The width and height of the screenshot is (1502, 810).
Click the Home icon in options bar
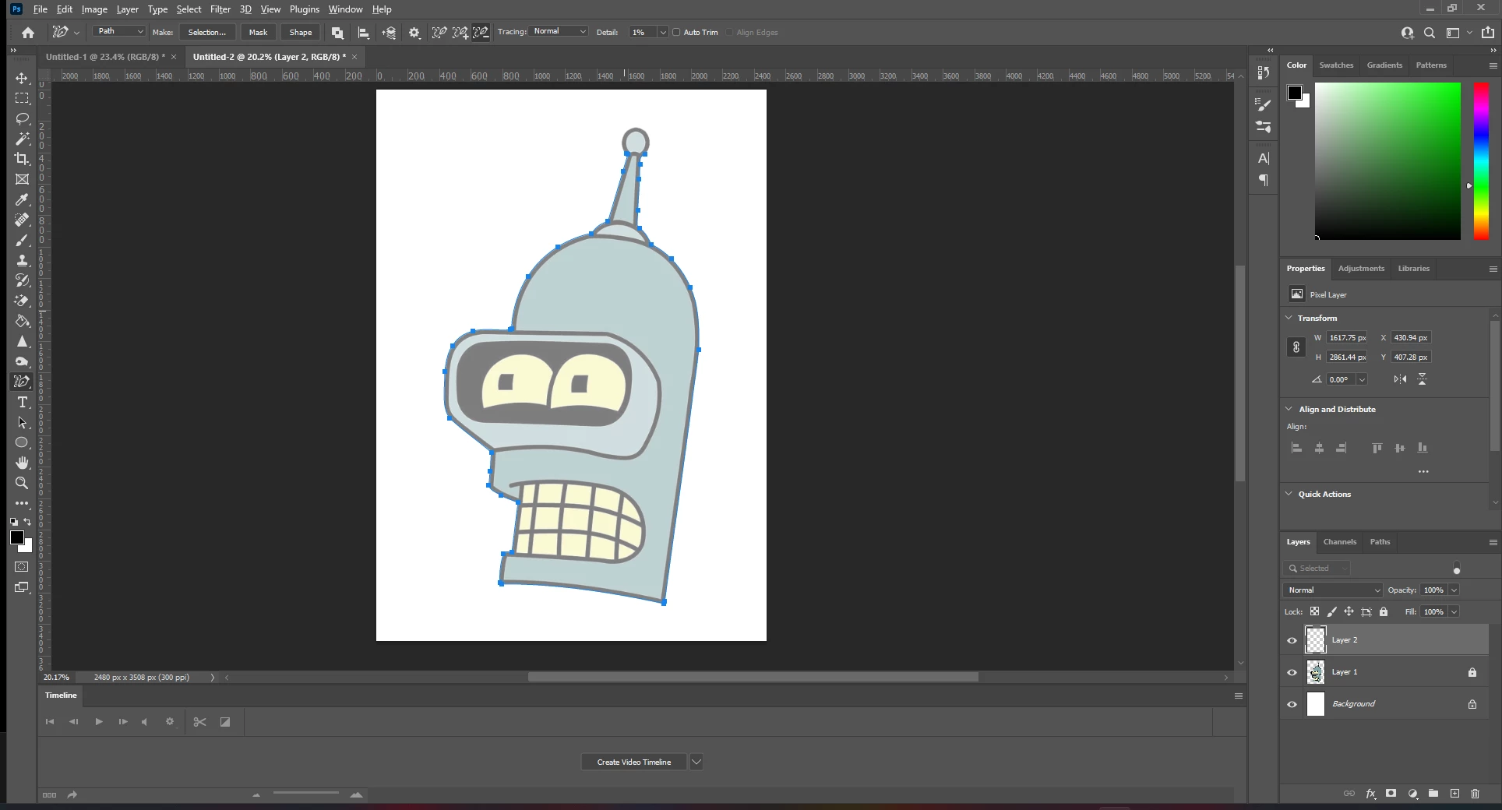(x=28, y=33)
